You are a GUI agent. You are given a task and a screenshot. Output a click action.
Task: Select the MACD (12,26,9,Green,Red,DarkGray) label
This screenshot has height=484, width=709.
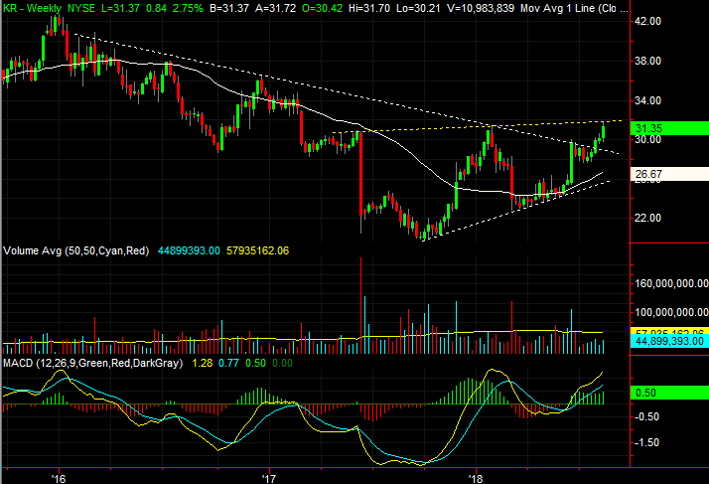[92, 363]
